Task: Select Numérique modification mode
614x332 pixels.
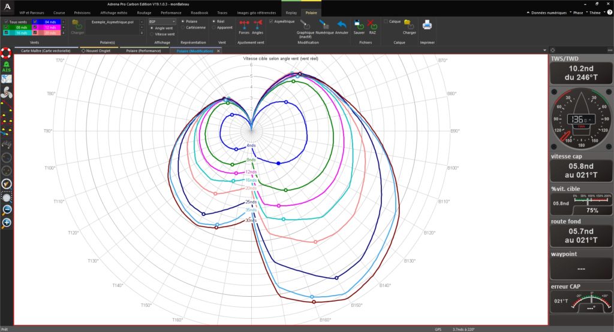Action: coord(324,27)
